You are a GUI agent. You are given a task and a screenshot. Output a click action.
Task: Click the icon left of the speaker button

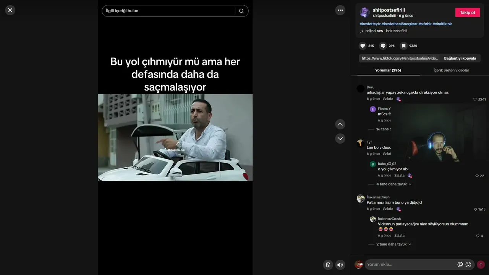point(328,265)
